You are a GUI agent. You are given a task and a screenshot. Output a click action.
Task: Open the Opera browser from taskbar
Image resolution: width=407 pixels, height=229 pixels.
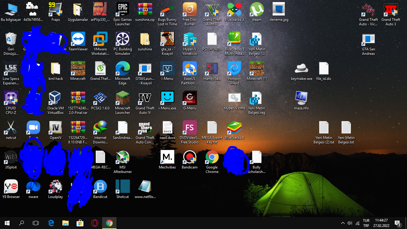95,223
